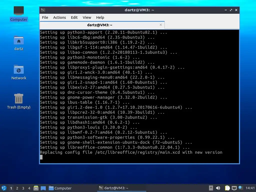Click line 'Setting up libexiv2-27:amd64'

(x=102, y=87)
